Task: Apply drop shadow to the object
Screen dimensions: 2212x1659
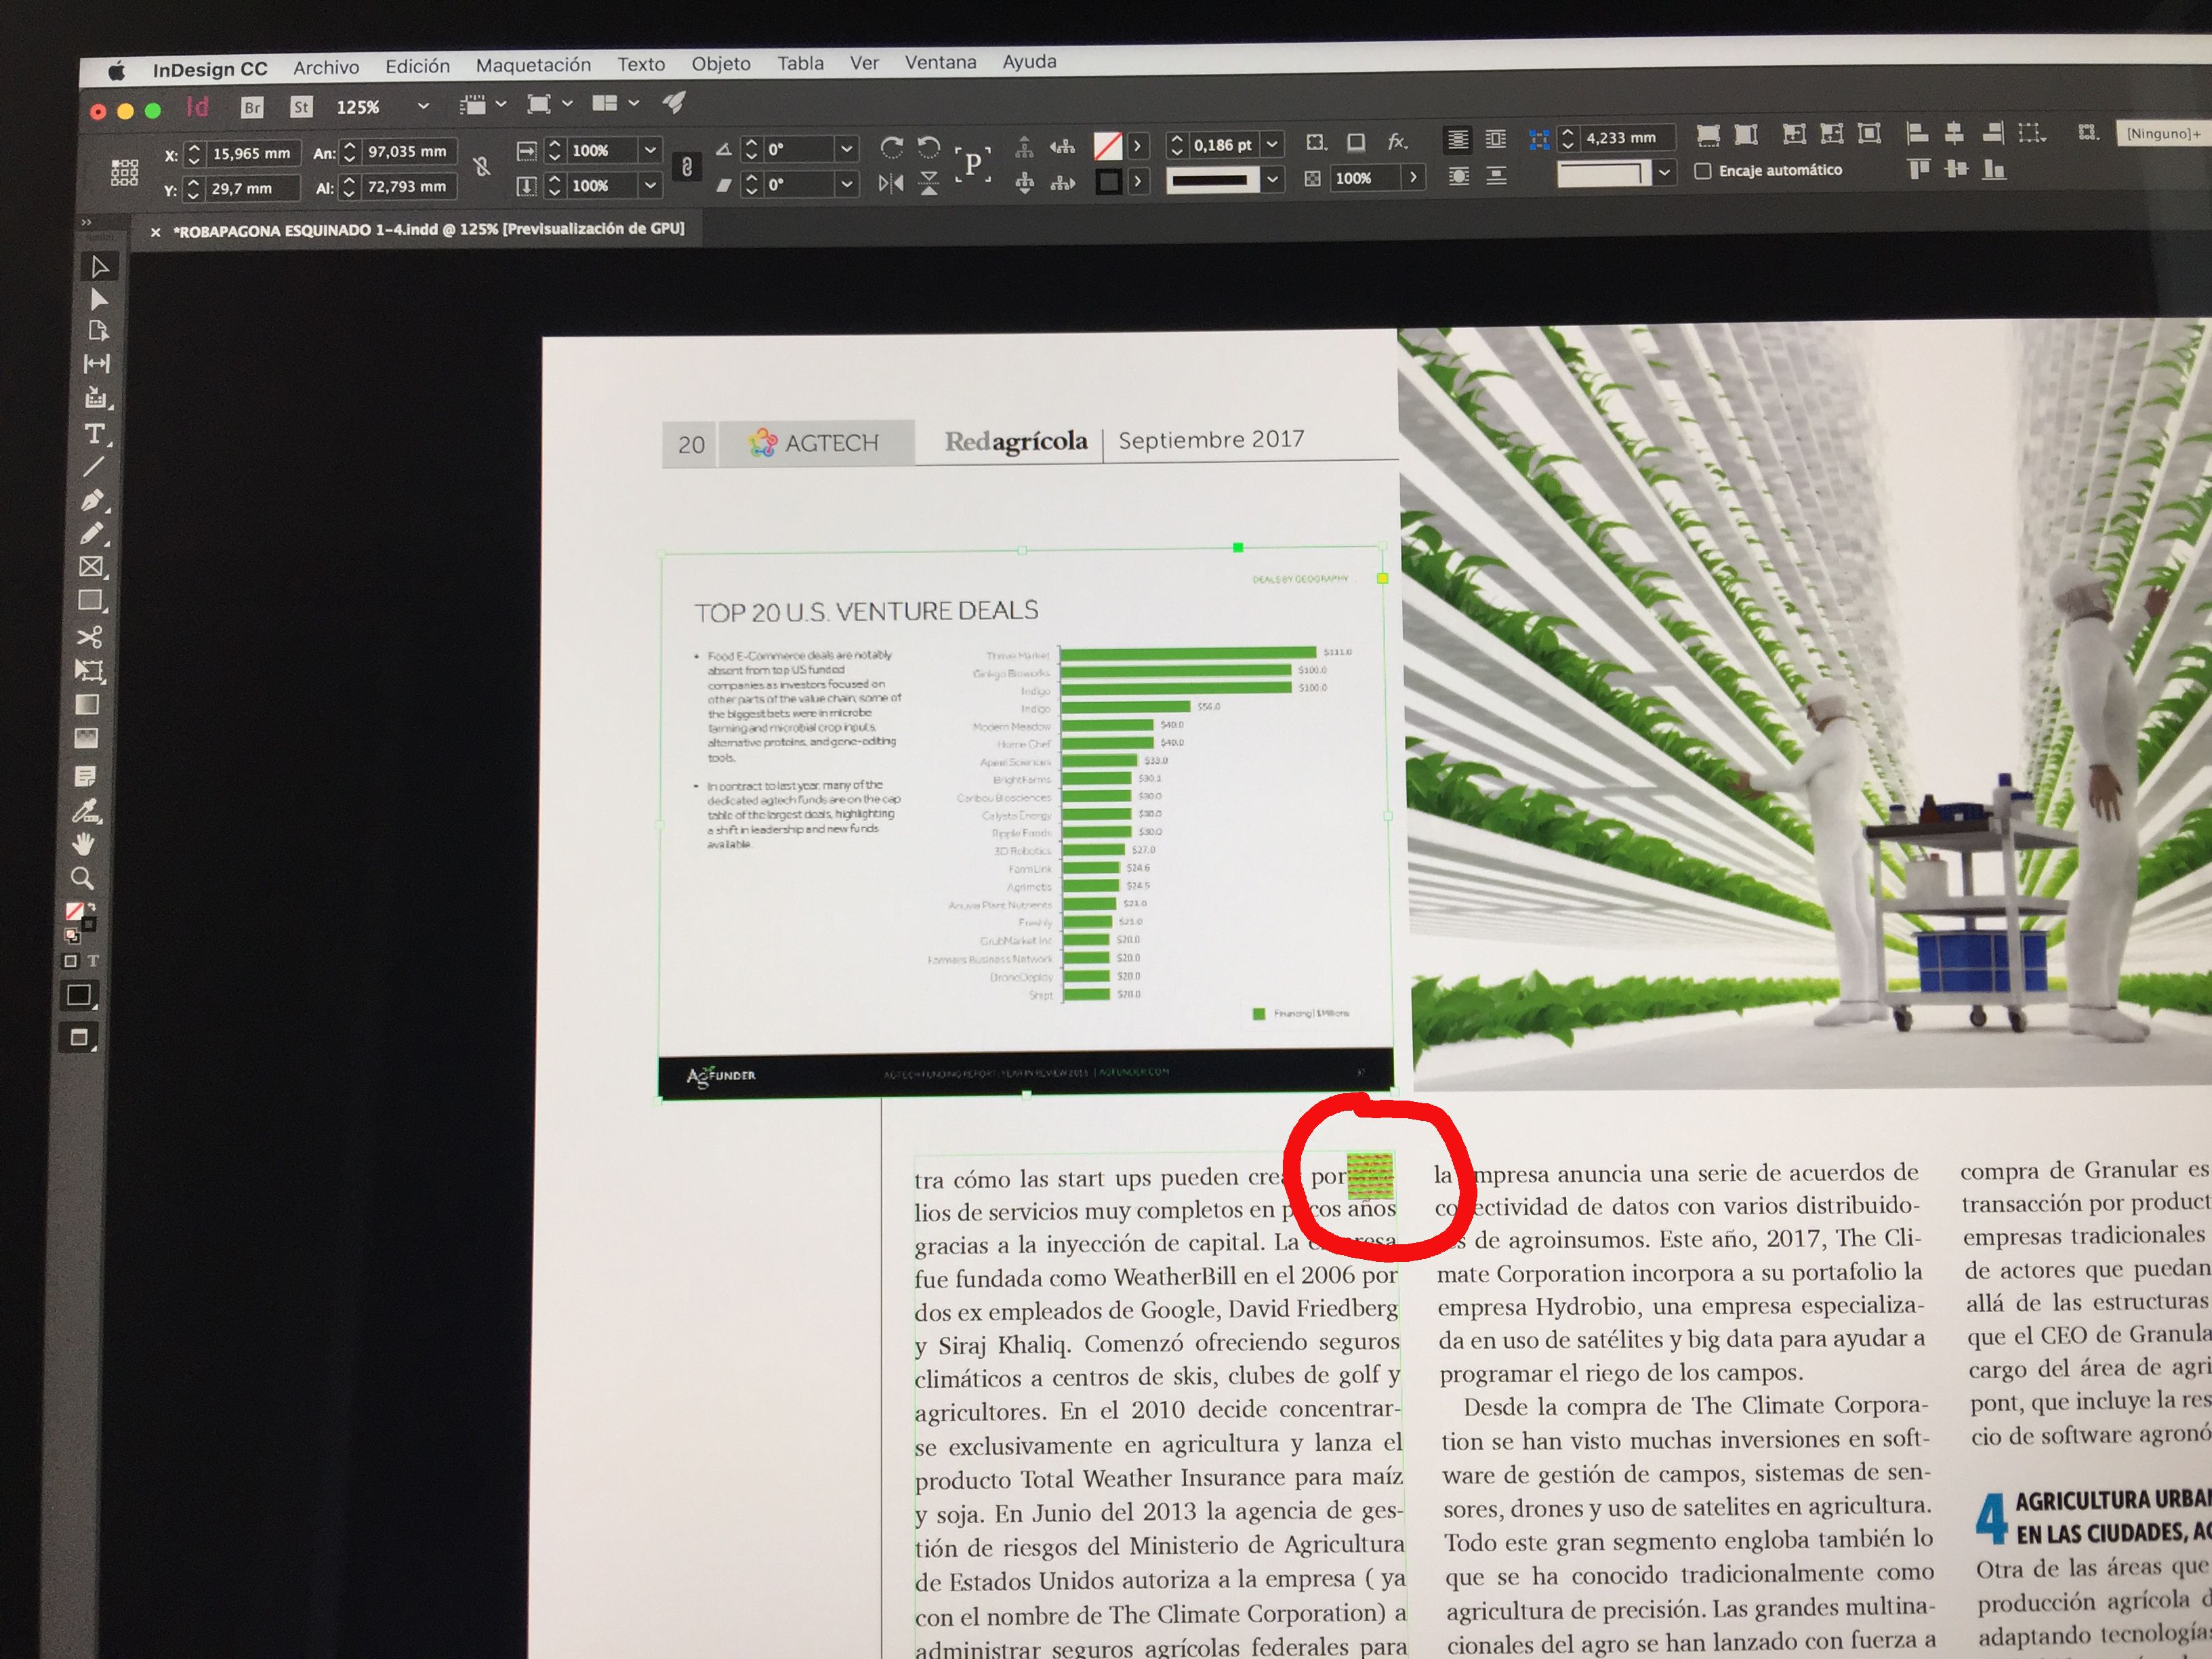Action: [1356, 143]
